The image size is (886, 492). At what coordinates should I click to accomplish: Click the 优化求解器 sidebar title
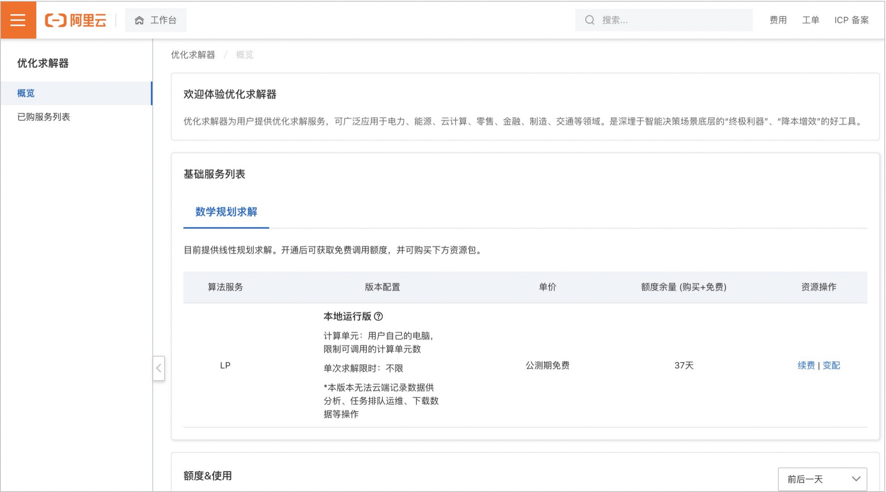(43, 63)
